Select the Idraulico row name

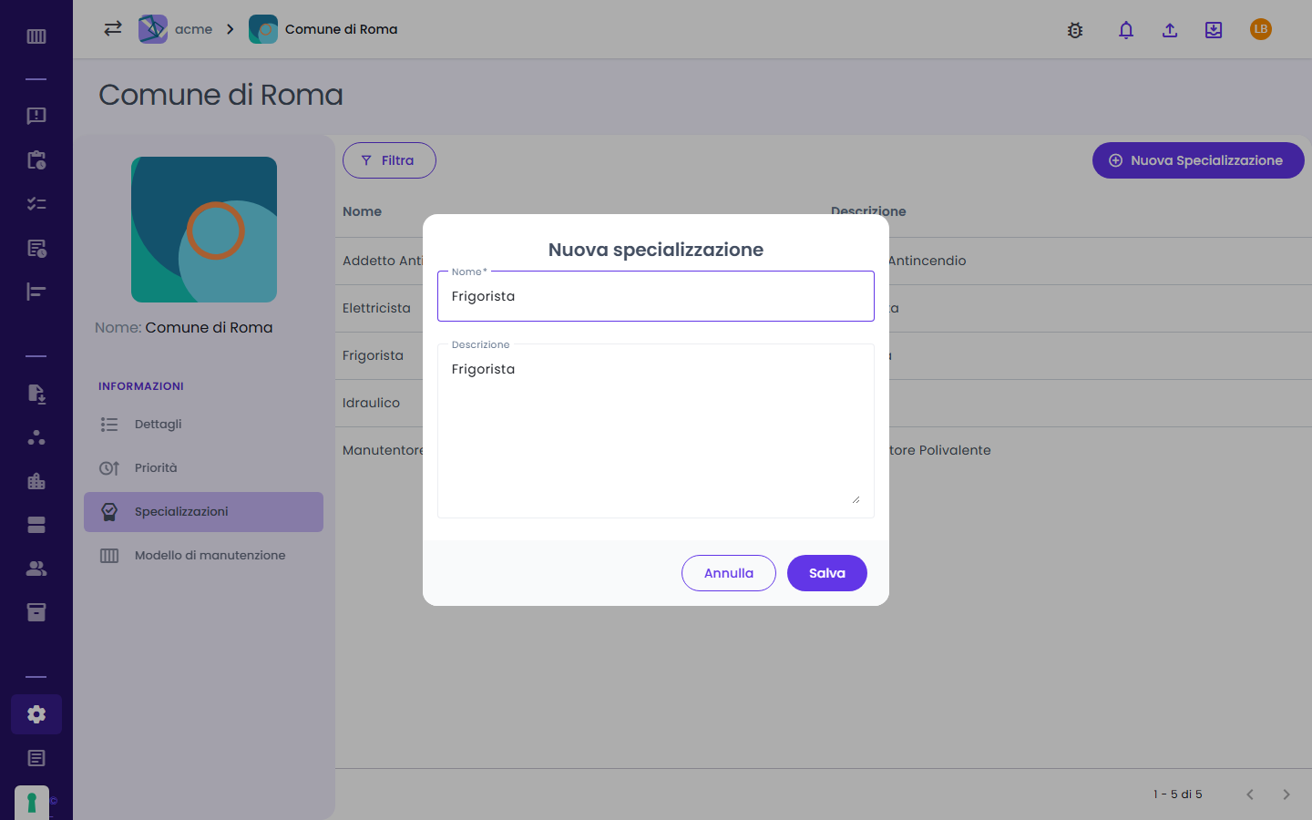point(371,403)
